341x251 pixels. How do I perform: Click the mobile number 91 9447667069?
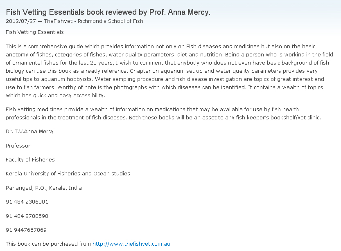pyautogui.click(x=26, y=230)
